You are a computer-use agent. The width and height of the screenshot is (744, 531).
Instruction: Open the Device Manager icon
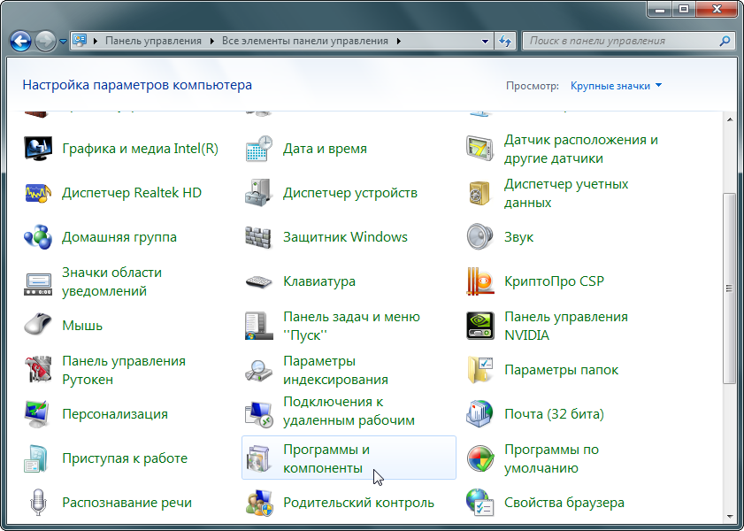pyautogui.click(x=259, y=193)
